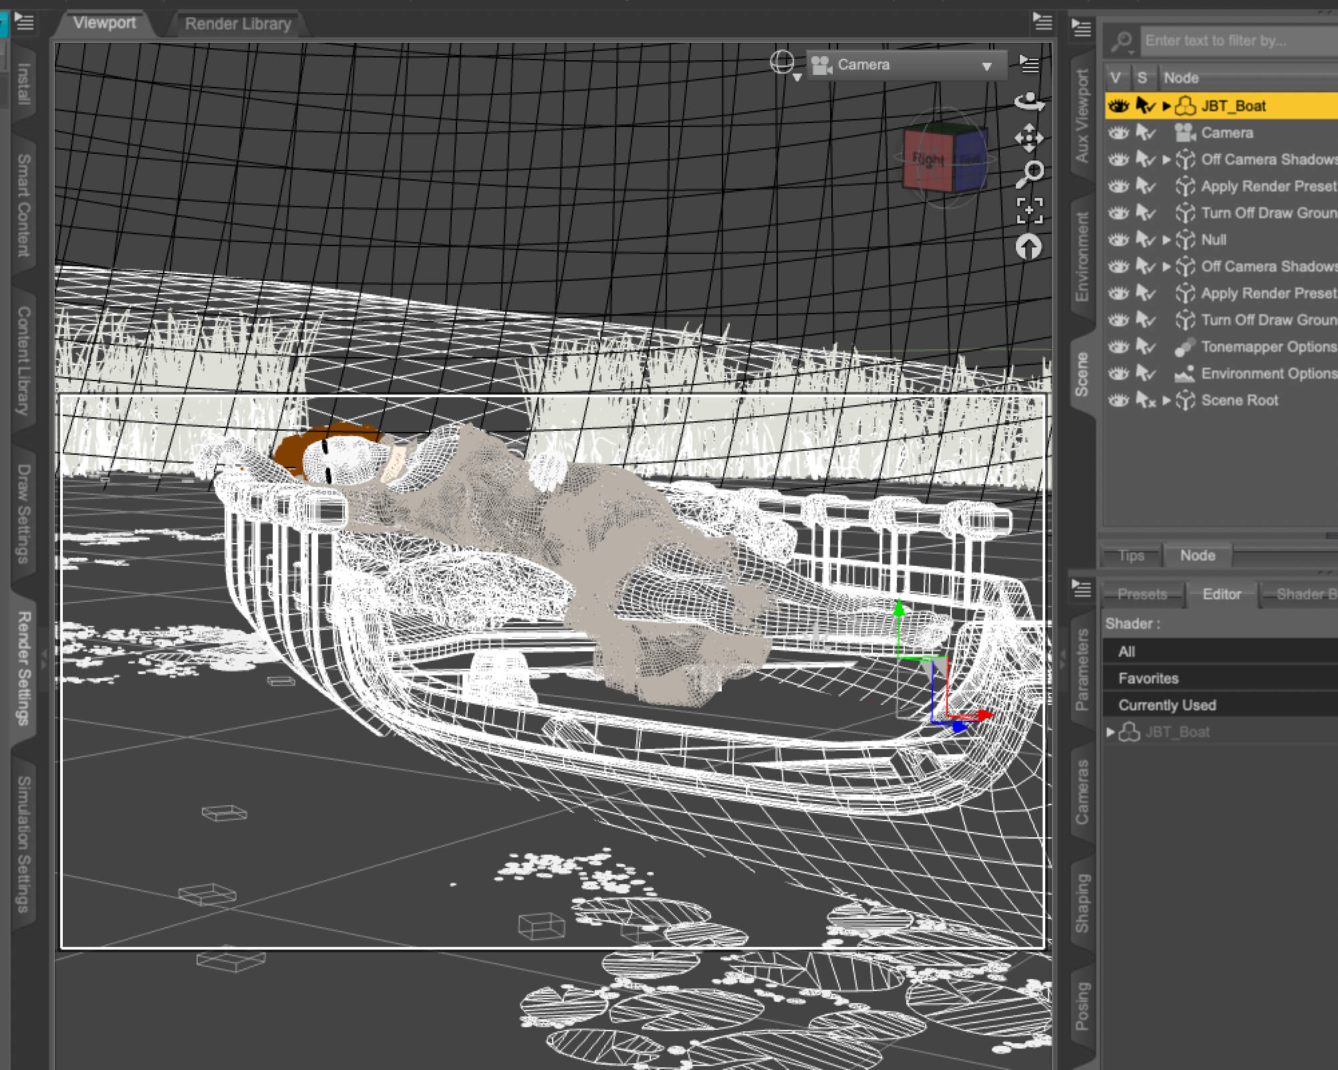
Task: Open the Render Settings side tab
Action: coord(24,668)
